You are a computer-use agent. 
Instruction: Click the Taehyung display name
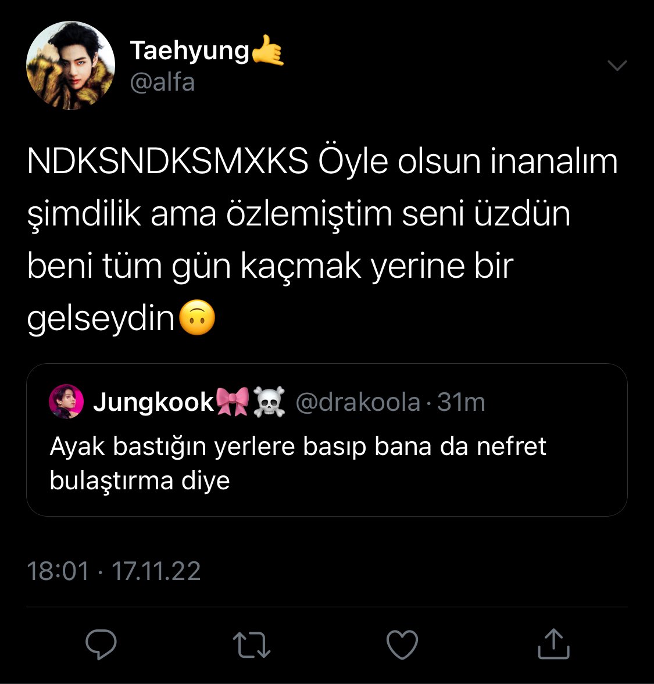[x=190, y=51]
